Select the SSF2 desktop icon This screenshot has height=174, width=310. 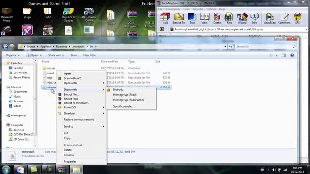tap(48, 13)
